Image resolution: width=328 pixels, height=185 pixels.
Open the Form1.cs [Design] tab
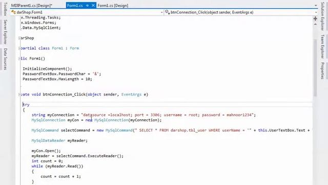click(x=113, y=6)
